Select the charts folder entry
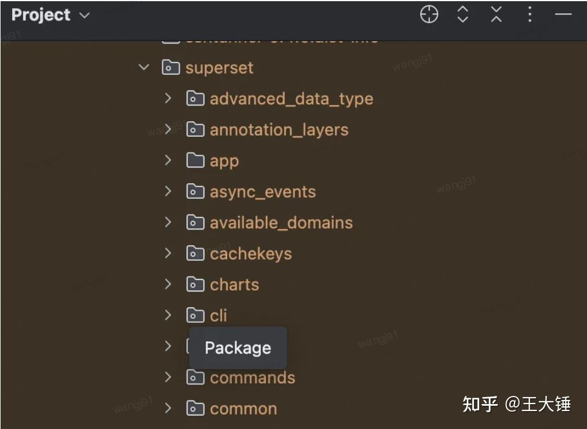The image size is (587, 429). 234,284
